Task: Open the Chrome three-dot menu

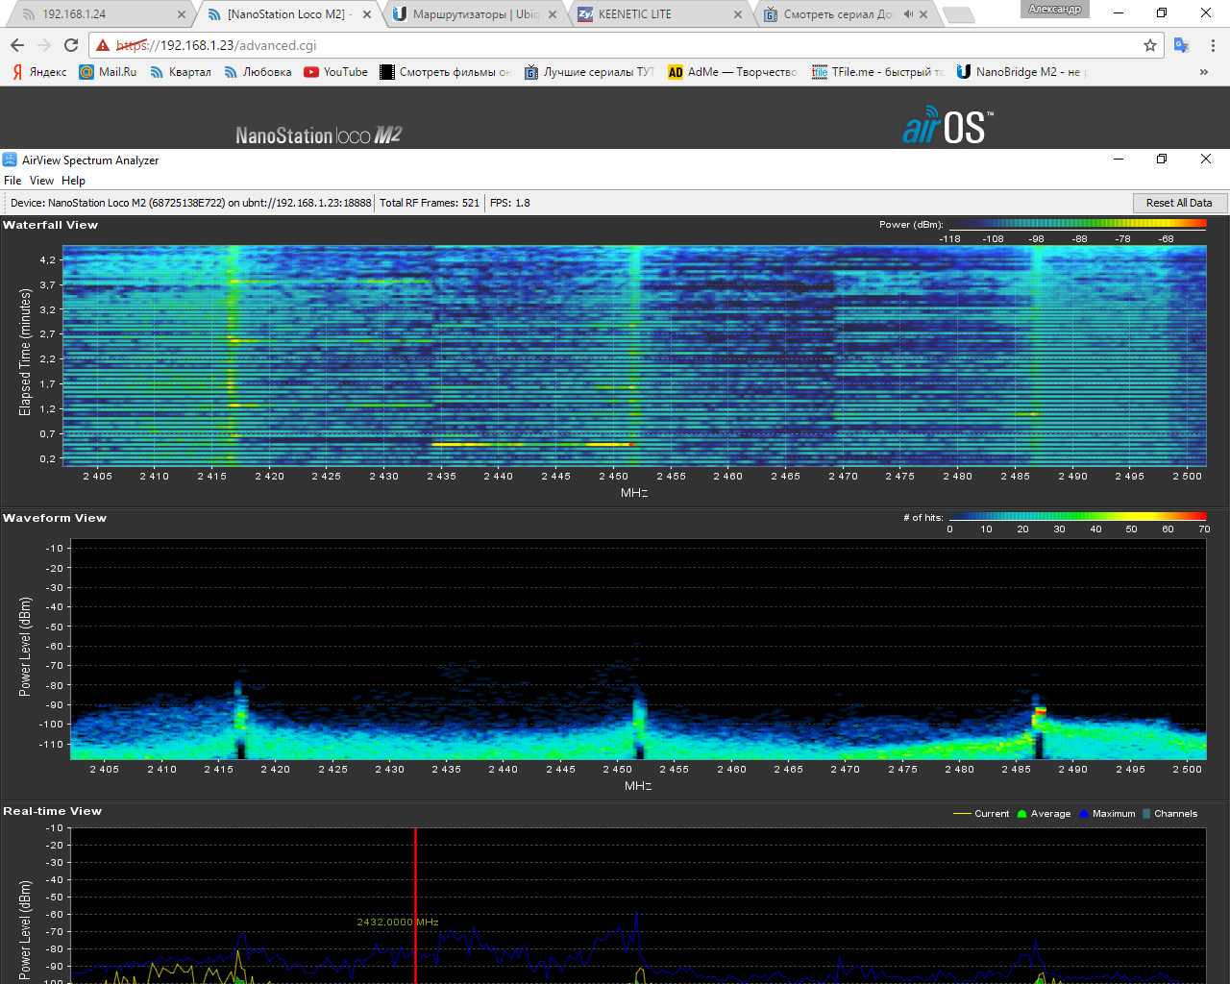Action: [1213, 45]
